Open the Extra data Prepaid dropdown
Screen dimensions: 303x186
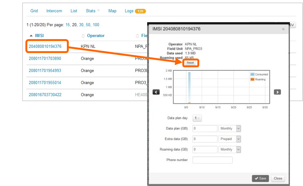tap(229, 139)
